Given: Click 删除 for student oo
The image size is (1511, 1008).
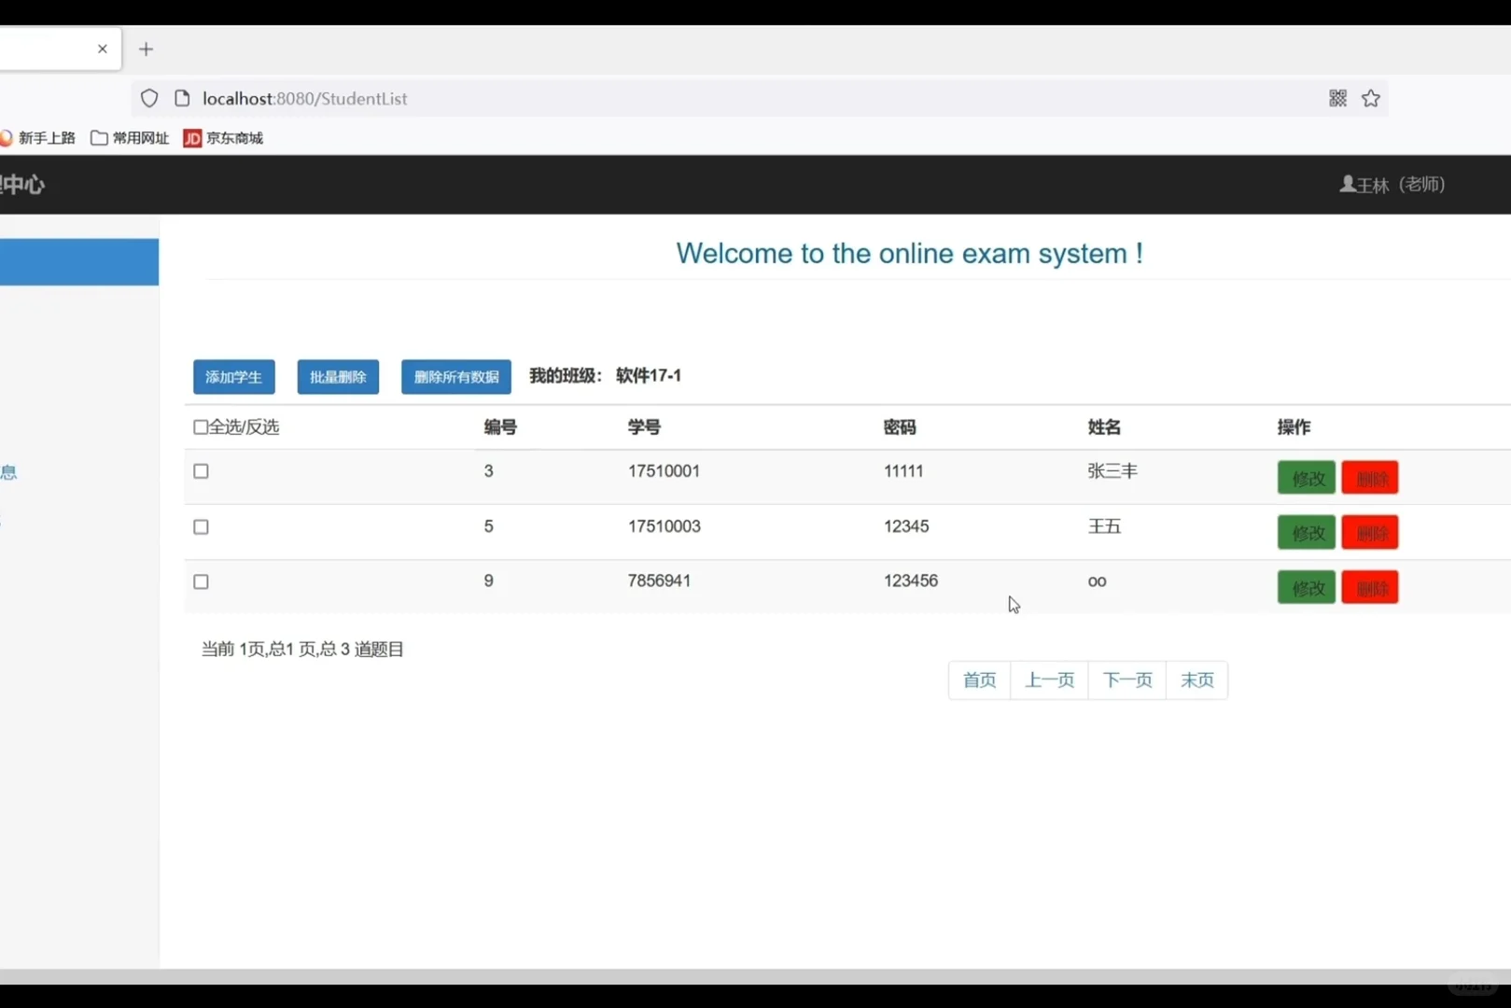Looking at the screenshot, I should 1370,587.
